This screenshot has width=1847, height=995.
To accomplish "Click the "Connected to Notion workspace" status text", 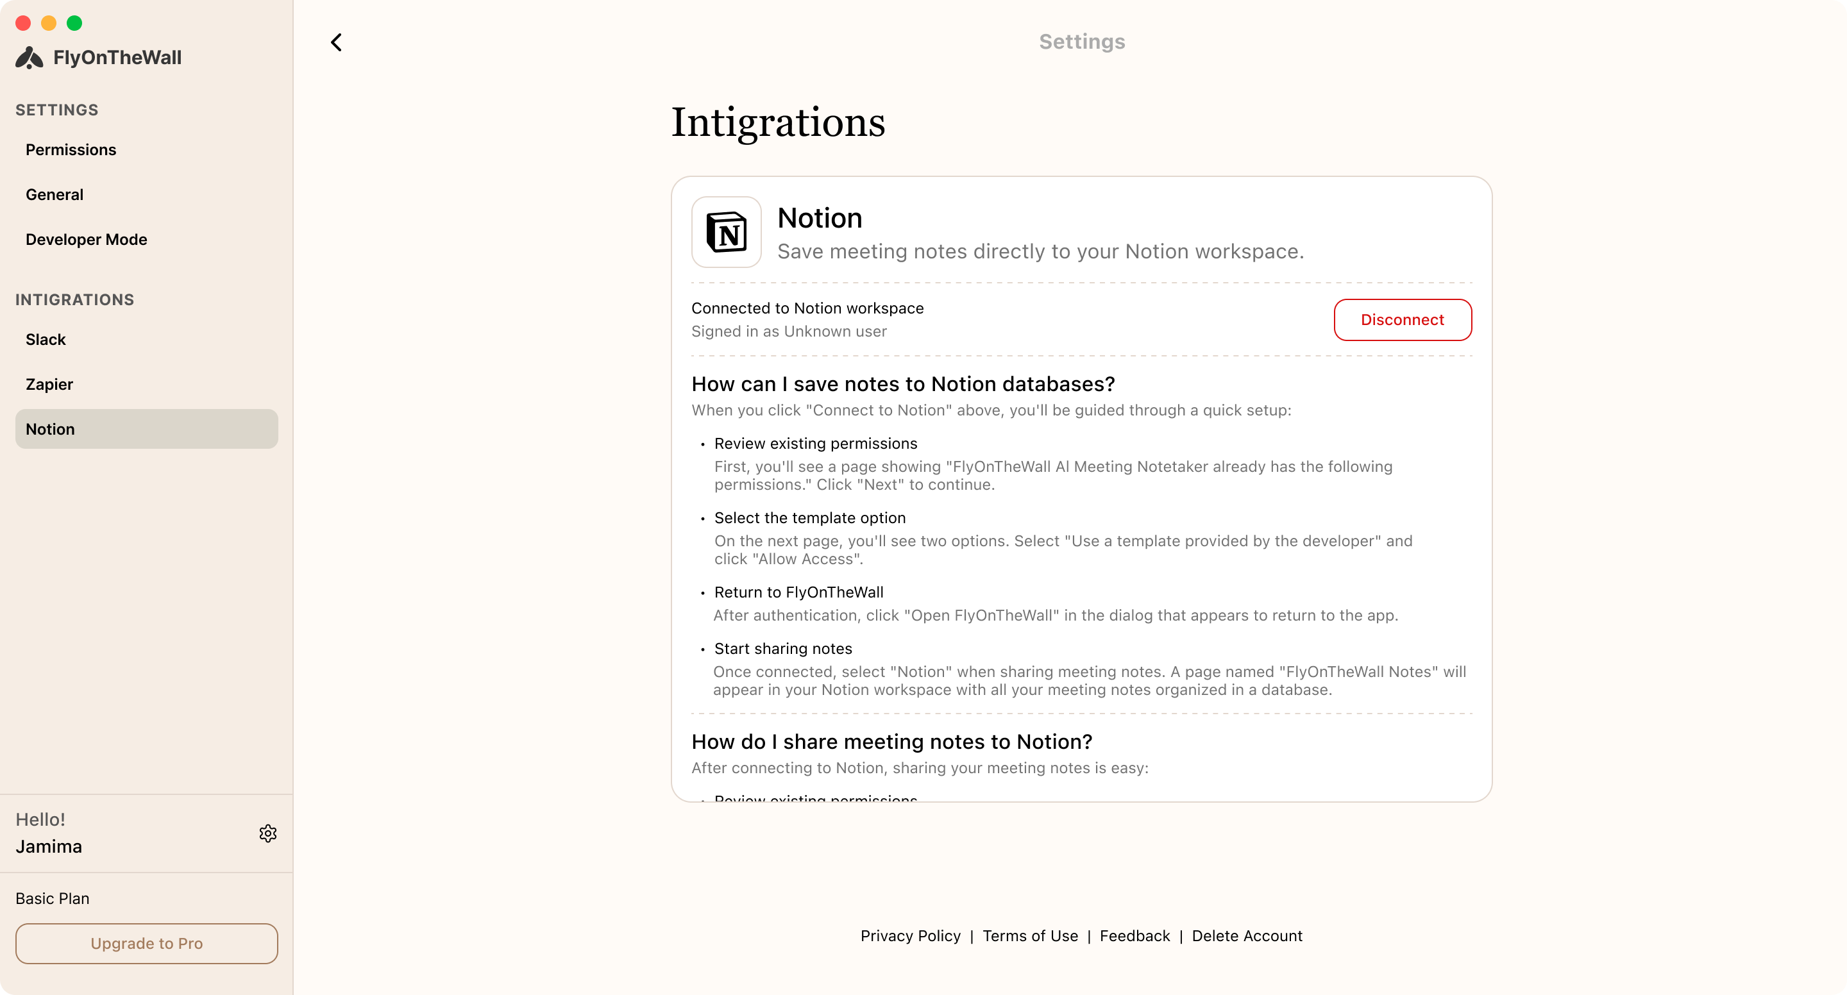I will [x=807, y=308].
